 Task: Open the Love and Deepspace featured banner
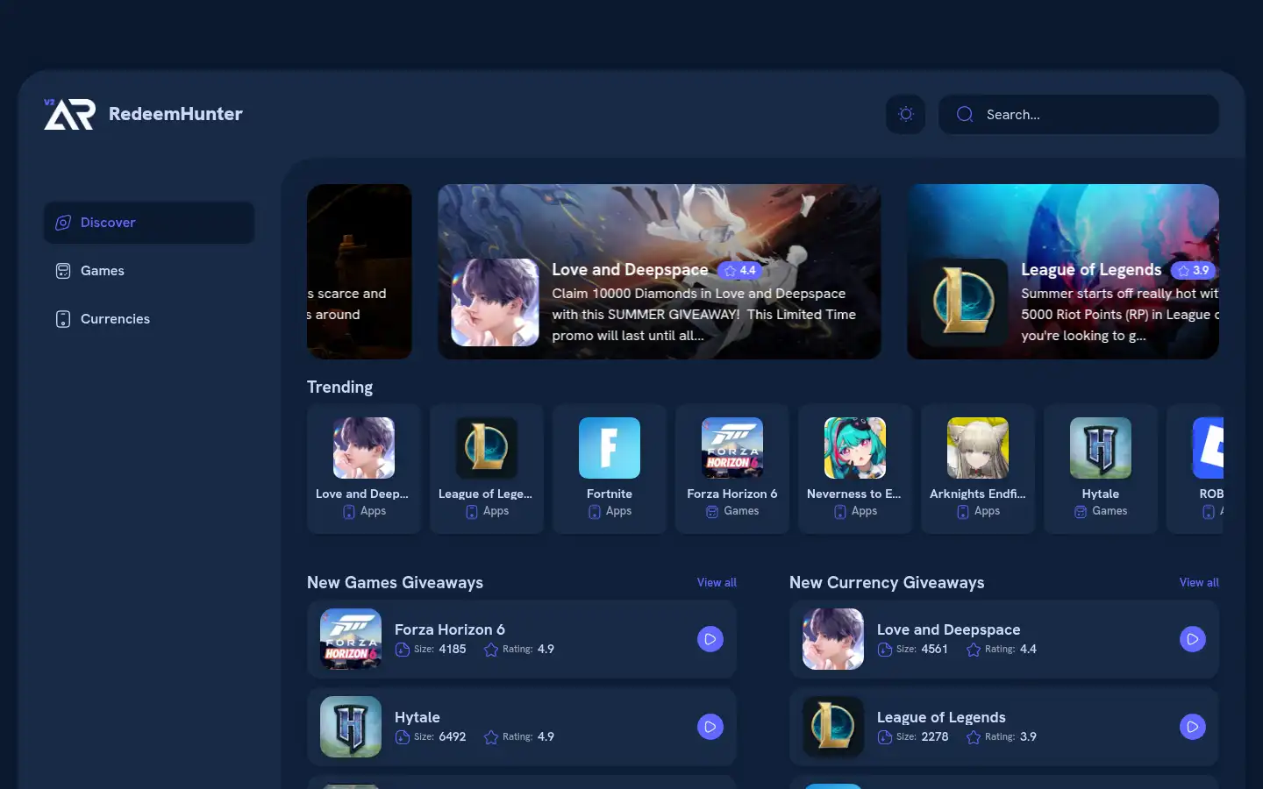click(660, 272)
